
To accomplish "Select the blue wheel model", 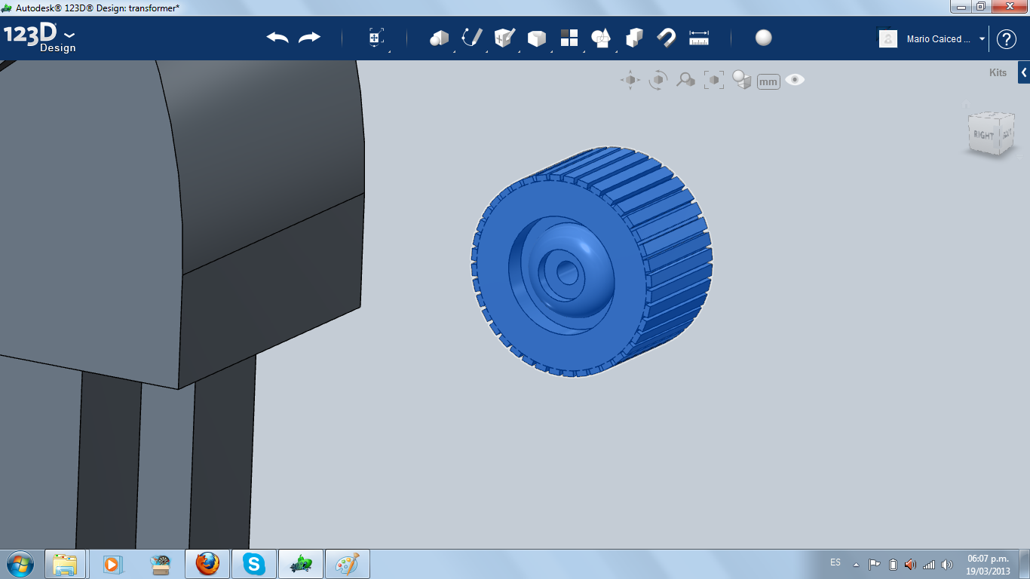I will [x=592, y=262].
